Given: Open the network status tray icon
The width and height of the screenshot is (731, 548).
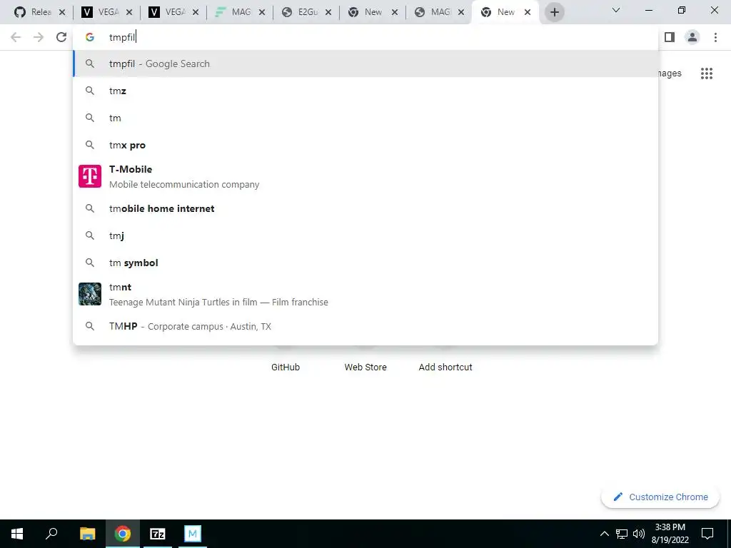Looking at the screenshot, I should click(622, 534).
